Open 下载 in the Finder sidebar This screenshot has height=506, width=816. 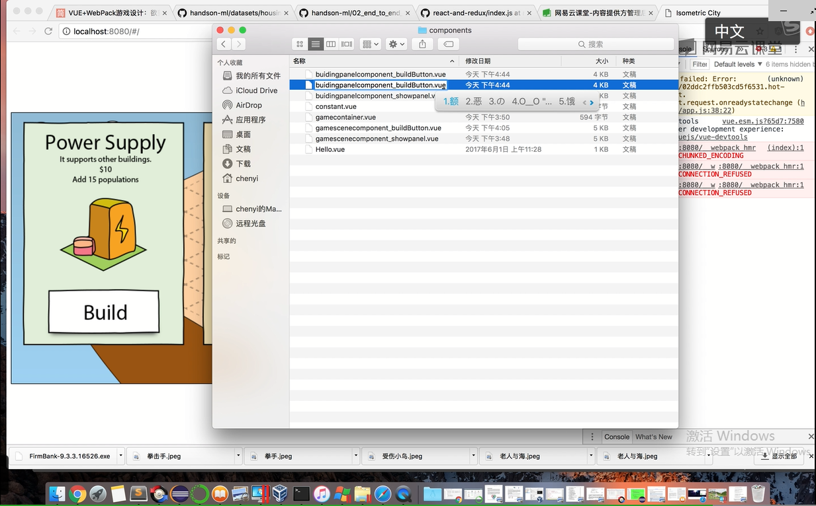[x=237, y=163]
